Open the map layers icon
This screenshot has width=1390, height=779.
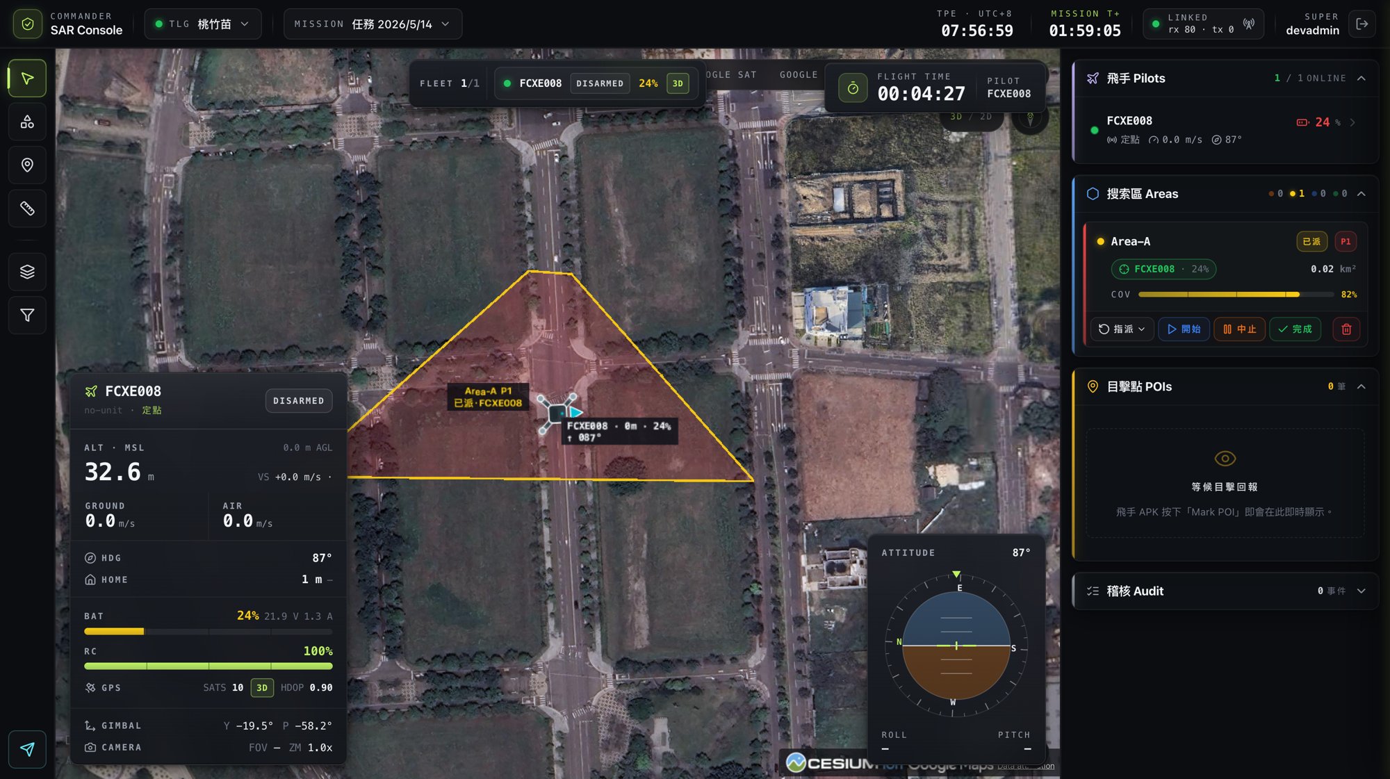click(x=27, y=272)
